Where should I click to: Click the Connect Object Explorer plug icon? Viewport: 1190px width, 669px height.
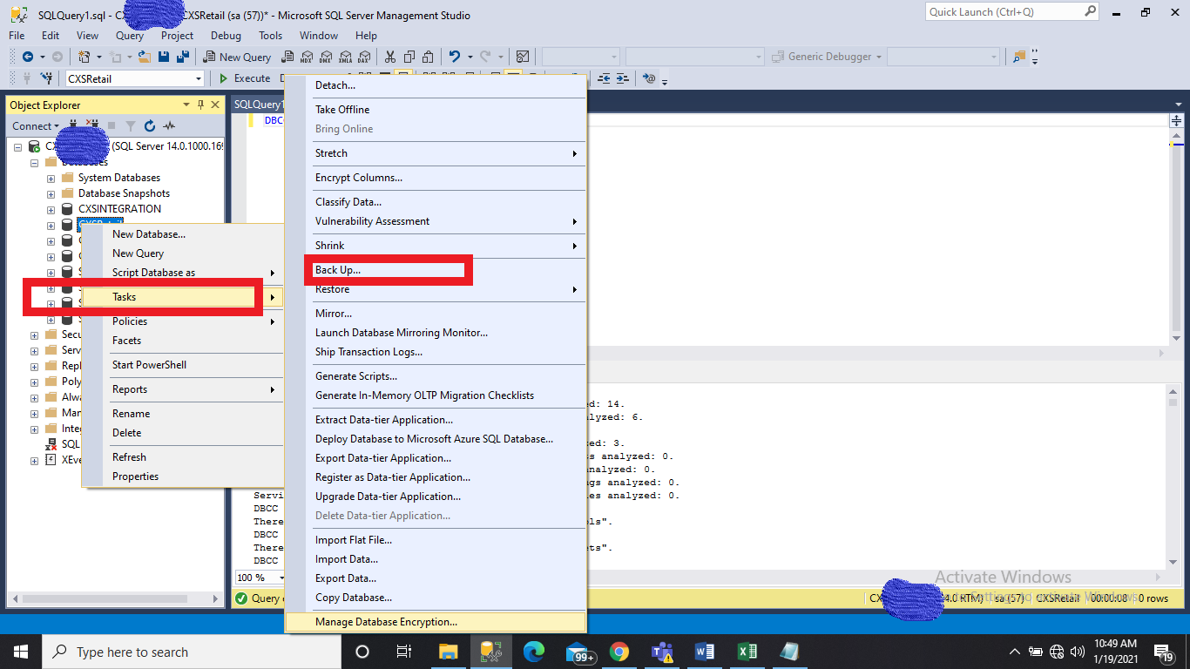point(74,126)
